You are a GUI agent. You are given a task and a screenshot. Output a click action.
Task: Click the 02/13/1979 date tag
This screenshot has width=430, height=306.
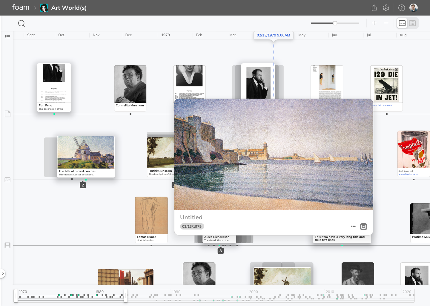click(192, 227)
